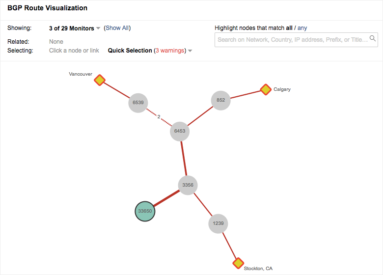383x275 pixels.
Task: Select the green origin node 33650
Action: (x=145, y=211)
